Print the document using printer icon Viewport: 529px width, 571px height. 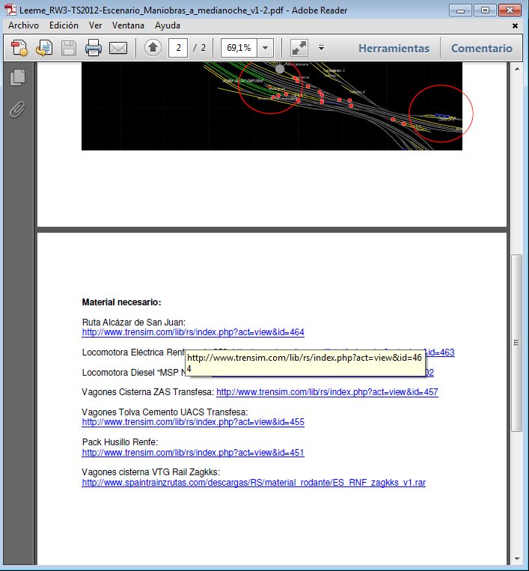(93, 48)
